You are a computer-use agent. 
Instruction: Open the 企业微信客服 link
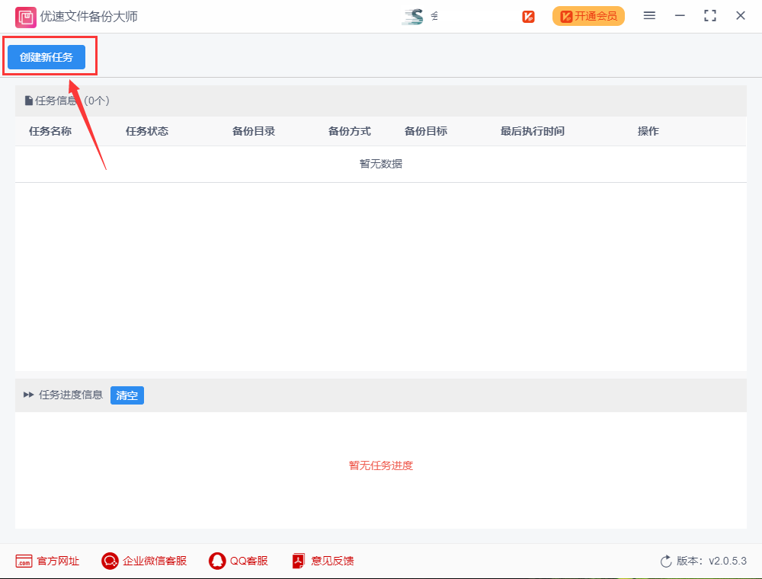(x=155, y=561)
